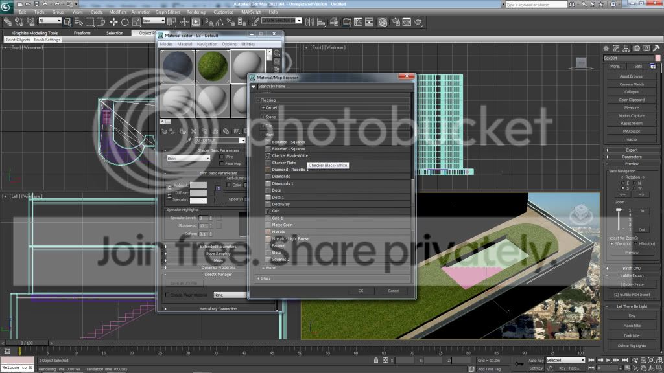
Task: Click the Asset Browser utility button
Action: pos(632,76)
